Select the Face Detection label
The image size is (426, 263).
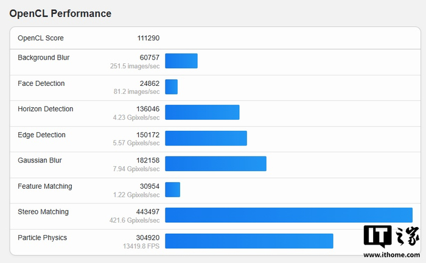point(41,83)
